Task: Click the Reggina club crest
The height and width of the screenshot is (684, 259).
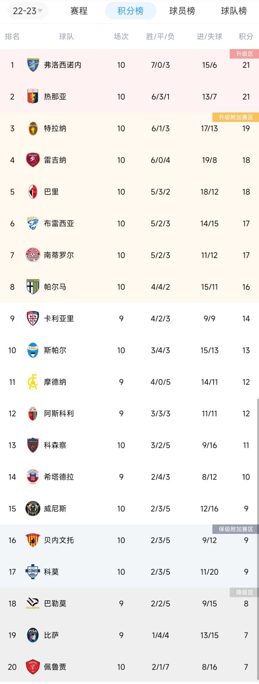Action: point(32,160)
